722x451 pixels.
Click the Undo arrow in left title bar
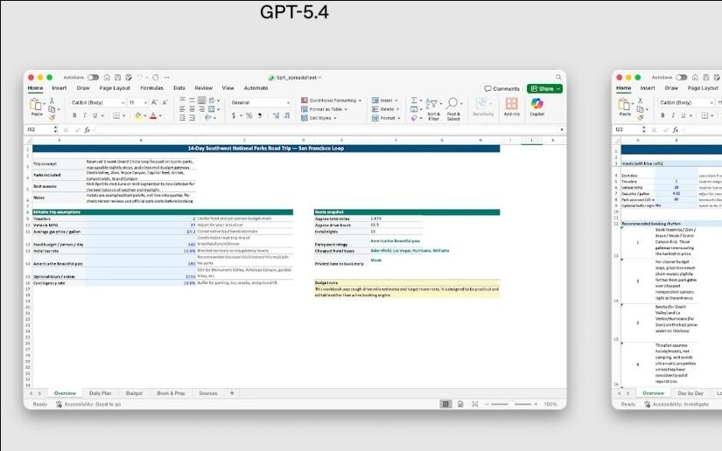pyautogui.click(x=139, y=77)
